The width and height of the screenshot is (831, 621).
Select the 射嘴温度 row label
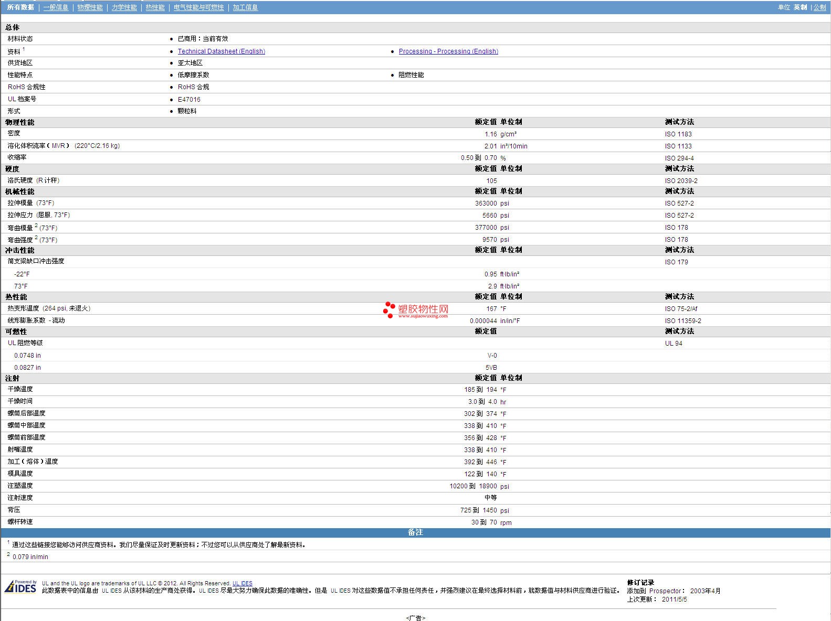[x=20, y=449]
